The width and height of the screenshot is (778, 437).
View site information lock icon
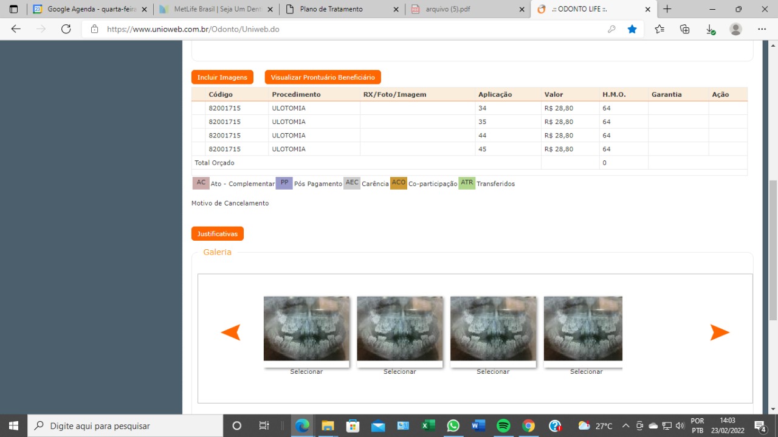click(94, 29)
